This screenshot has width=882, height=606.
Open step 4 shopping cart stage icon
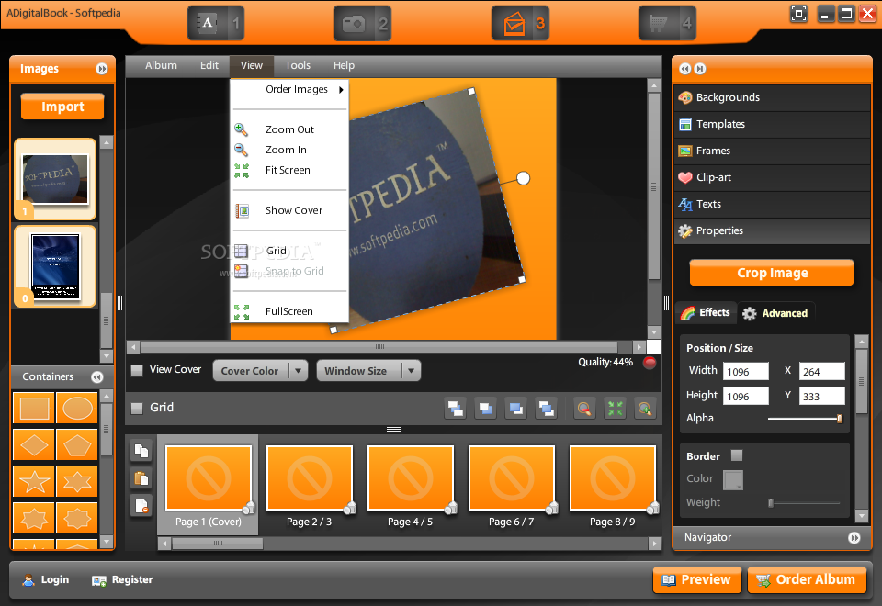point(667,23)
